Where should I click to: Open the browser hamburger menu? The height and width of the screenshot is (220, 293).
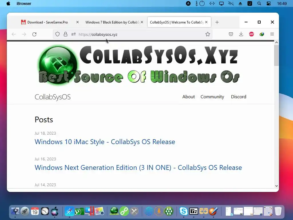pos(272,34)
